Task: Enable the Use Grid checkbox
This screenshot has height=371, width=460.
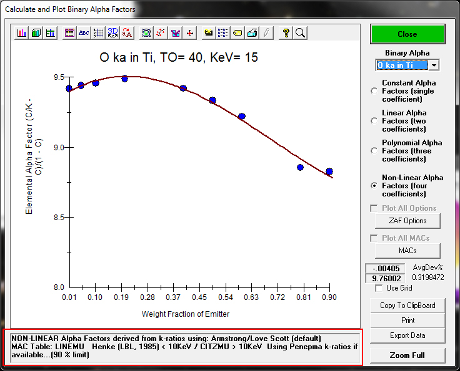Action: [379, 288]
